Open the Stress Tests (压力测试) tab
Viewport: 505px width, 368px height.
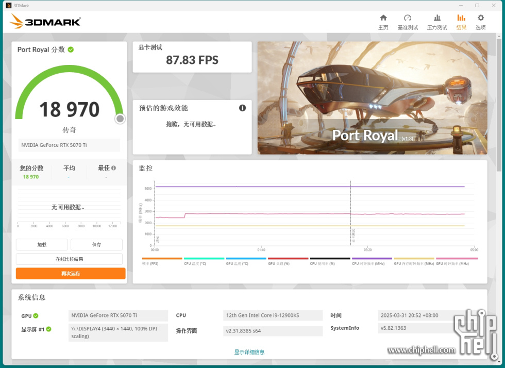[437, 22]
